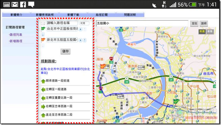Move the 台北市中正區 waypoint down with arrow
The width and height of the screenshot is (221, 125).
pyautogui.click(x=43, y=34)
